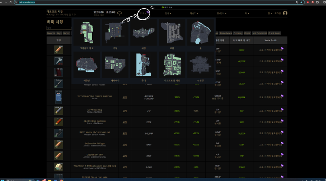Viewport: 326px width, 181px height.
Task: Open the 12/70 lead slug item
Action: click(95, 110)
